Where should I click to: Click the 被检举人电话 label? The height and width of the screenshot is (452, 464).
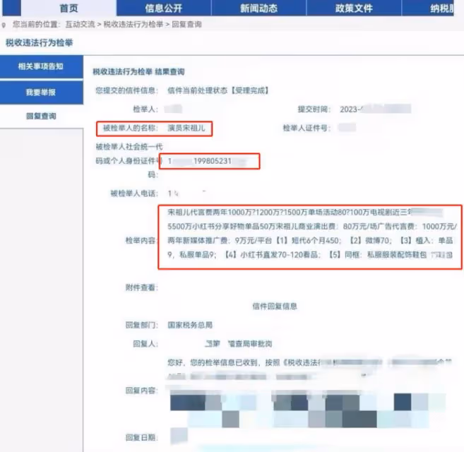134,194
